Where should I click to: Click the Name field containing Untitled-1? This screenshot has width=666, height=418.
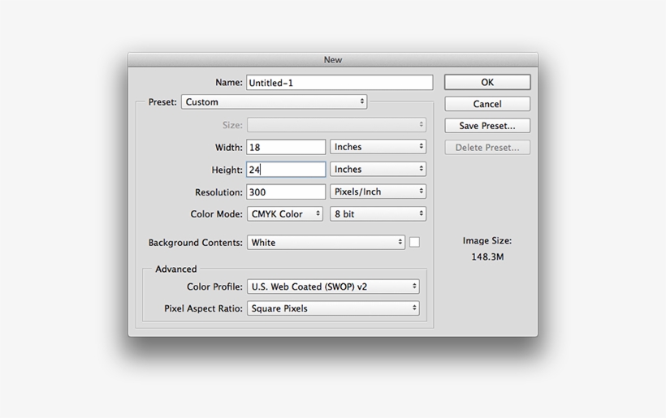[339, 83]
